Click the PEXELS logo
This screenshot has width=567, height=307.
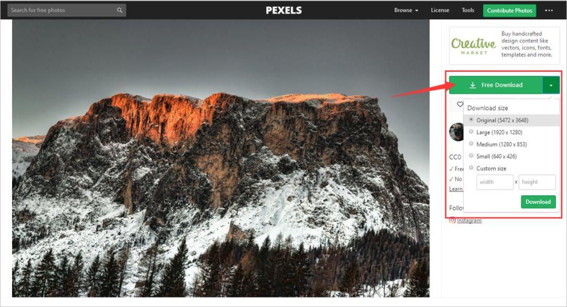(284, 10)
